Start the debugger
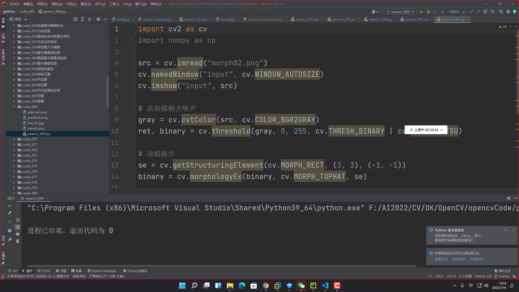This screenshot has height=292, width=519. (x=428, y=12)
